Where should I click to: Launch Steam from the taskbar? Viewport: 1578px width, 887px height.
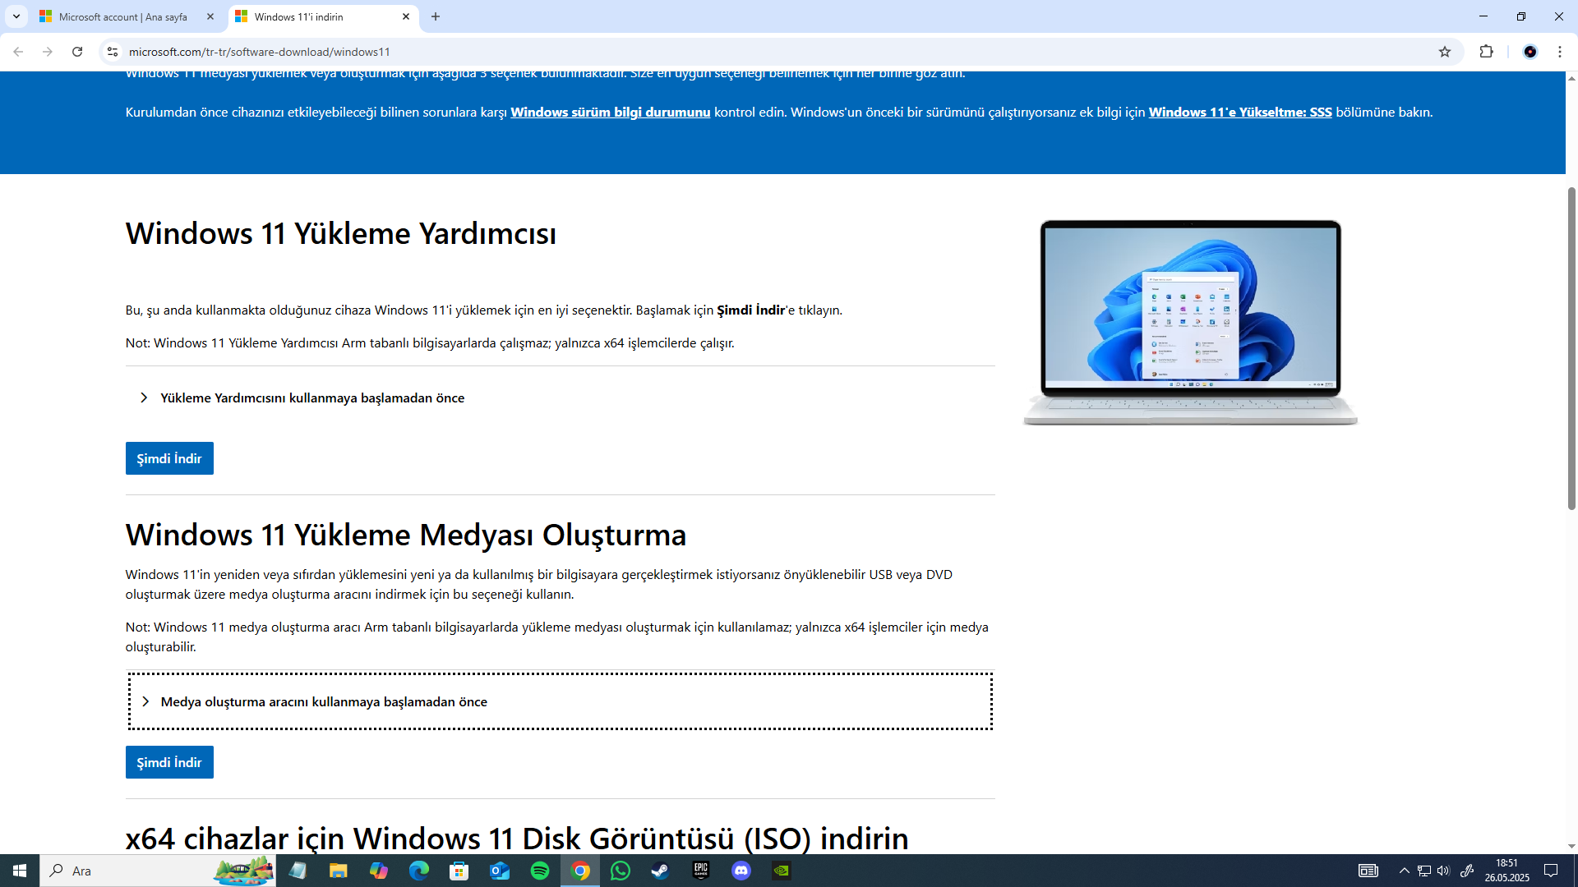[x=660, y=871]
